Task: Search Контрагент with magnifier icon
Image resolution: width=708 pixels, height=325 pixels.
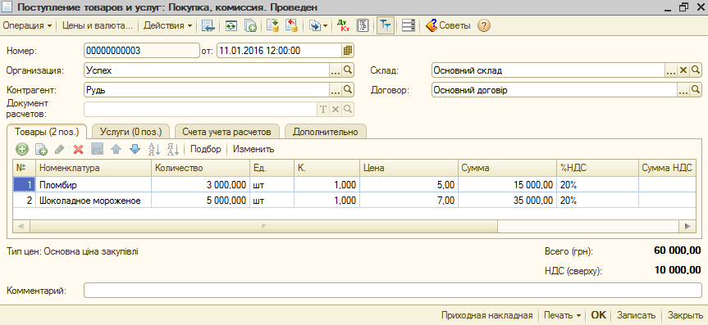Action: 348,90
